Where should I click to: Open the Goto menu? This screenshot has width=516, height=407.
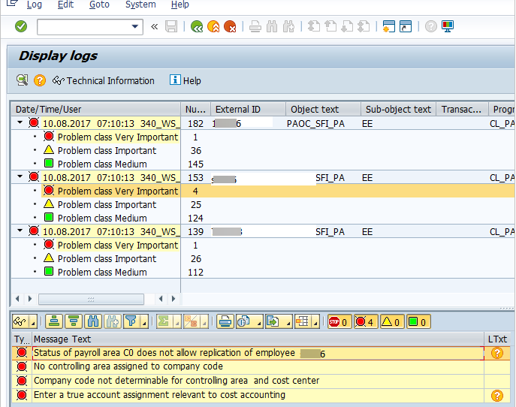click(99, 5)
